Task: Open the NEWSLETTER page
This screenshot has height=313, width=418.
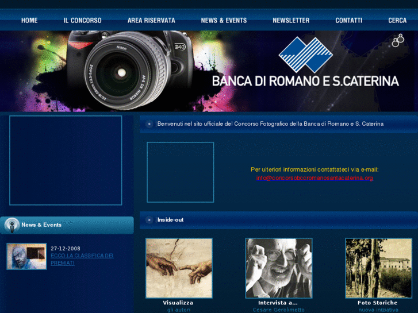Action: coord(291,20)
